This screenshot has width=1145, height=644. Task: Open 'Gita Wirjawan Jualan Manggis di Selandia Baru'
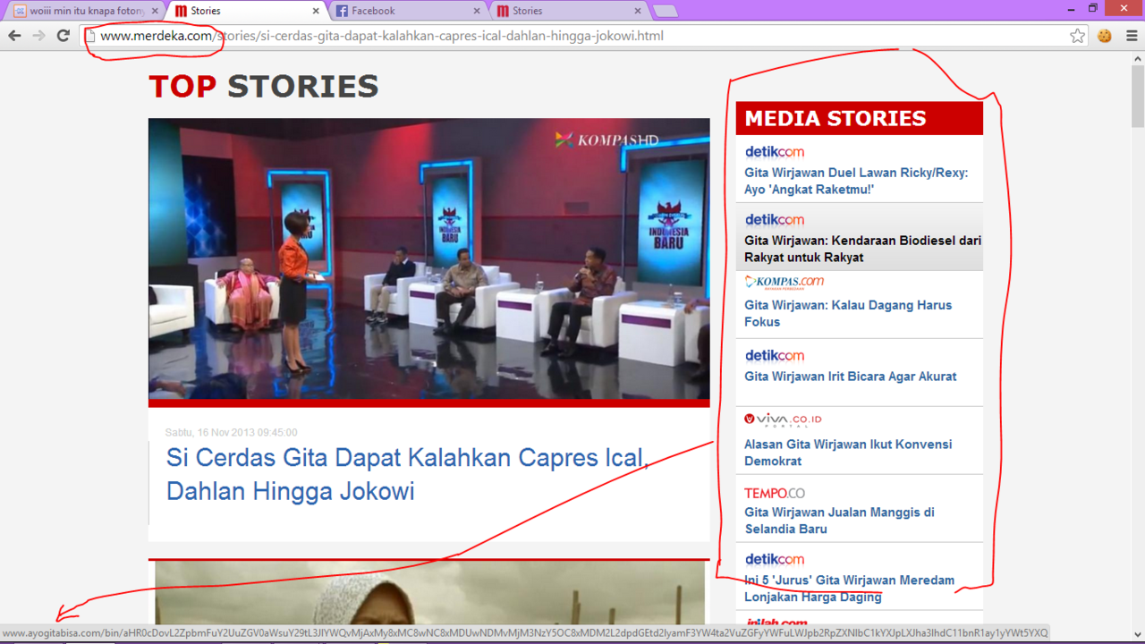[x=839, y=521]
